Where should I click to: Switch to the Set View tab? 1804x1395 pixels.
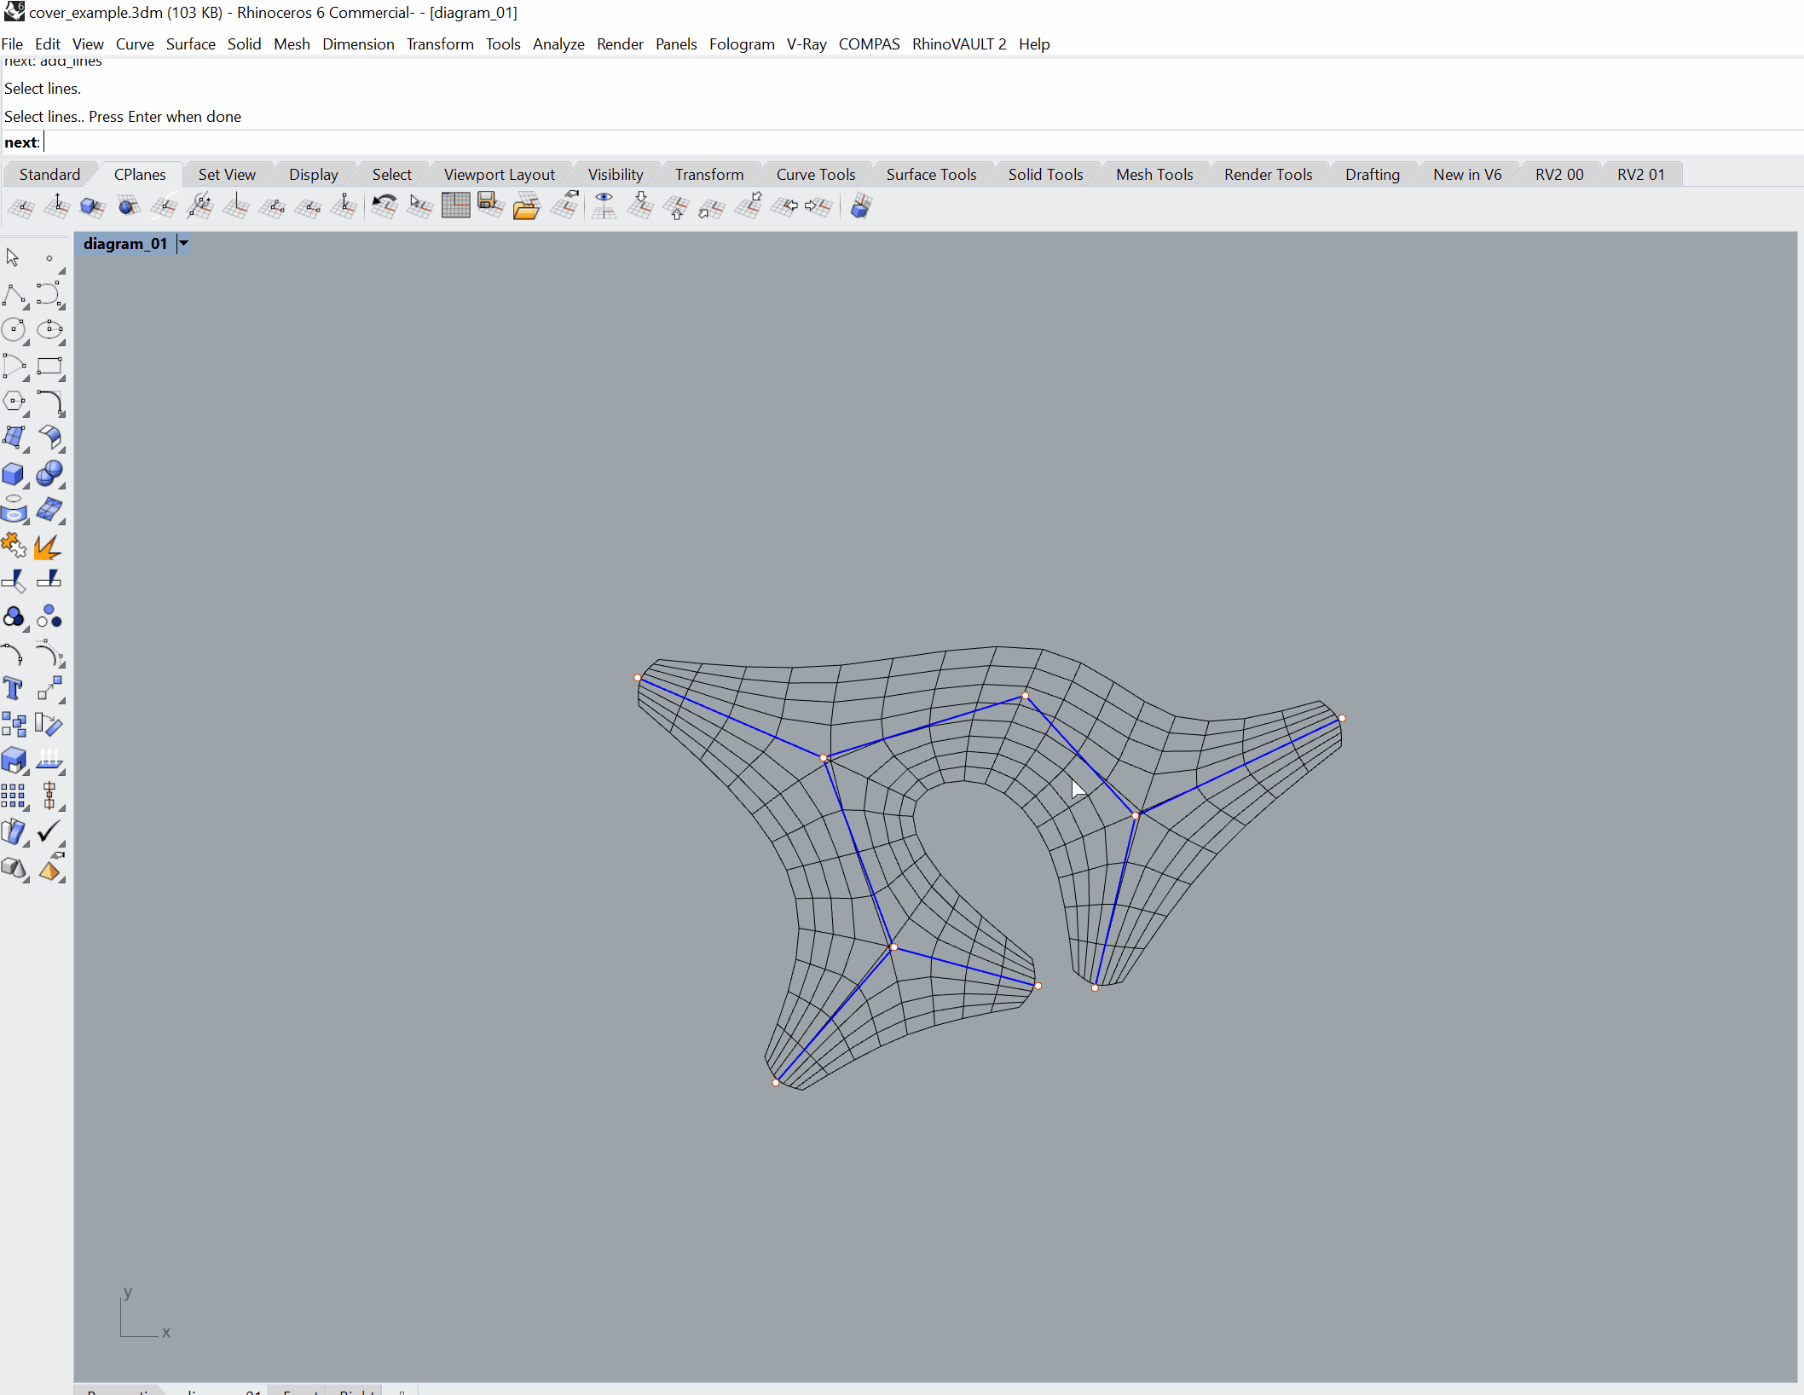tap(227, 175)
